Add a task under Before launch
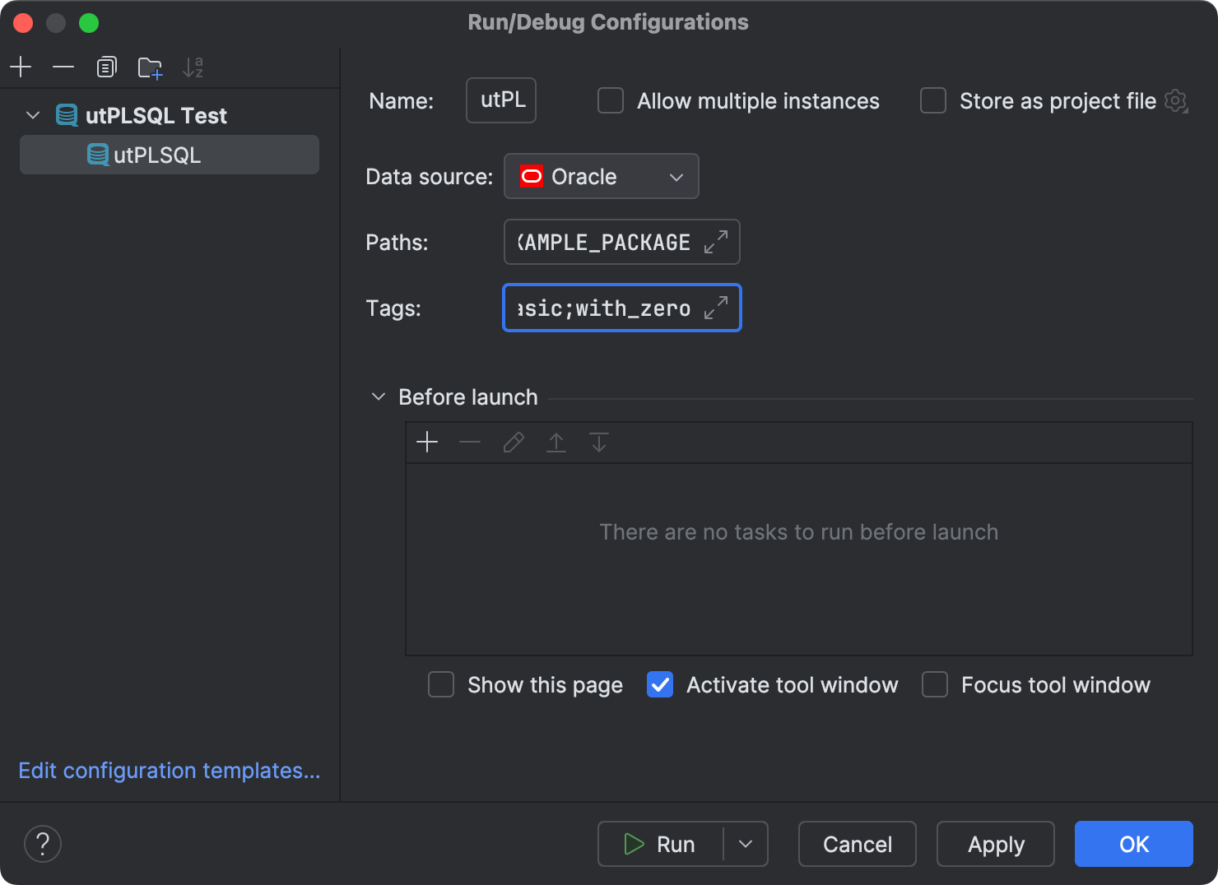The image size is (1218, 885). point(427,442)
